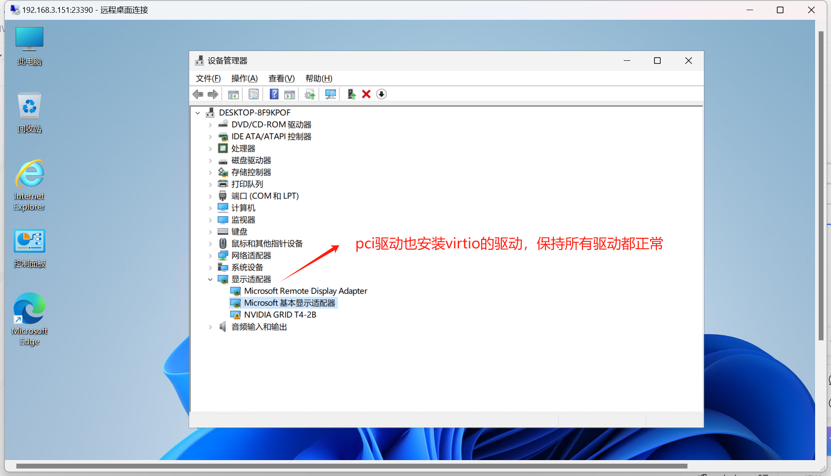
Task: Collapse the 显示适配器 category
Action: point(210,280)
